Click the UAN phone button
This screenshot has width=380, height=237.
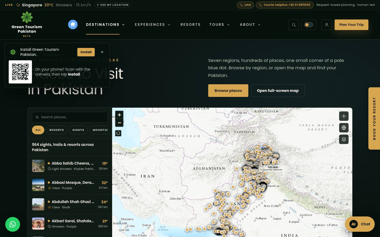click(245, 5)
